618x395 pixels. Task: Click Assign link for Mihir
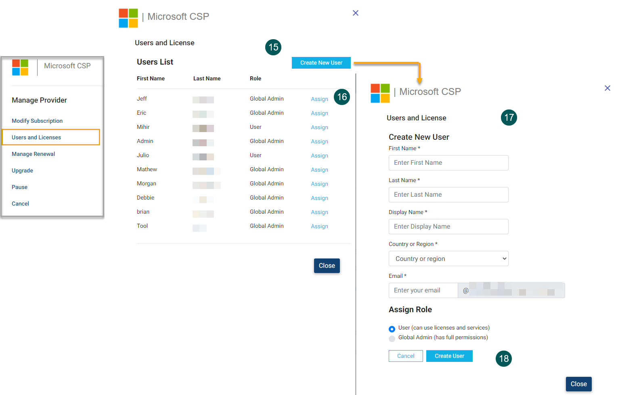319,127
